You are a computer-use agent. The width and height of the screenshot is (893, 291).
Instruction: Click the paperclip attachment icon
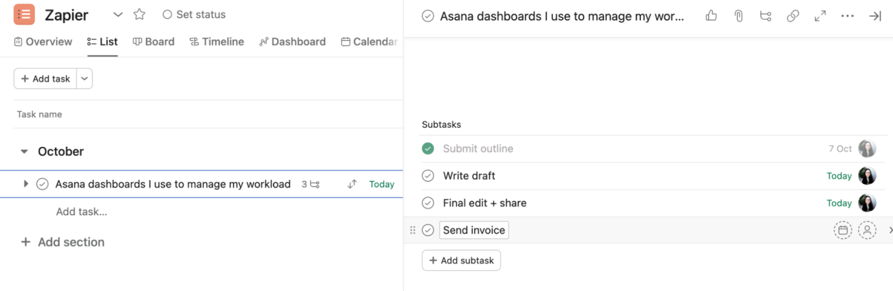739,16
